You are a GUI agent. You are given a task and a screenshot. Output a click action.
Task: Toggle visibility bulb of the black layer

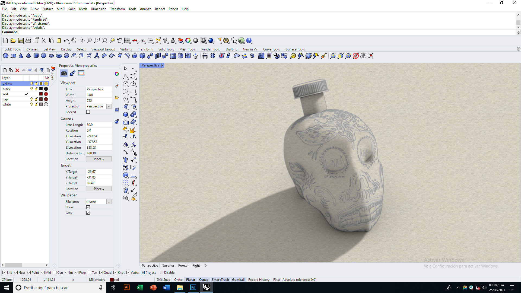31,89
